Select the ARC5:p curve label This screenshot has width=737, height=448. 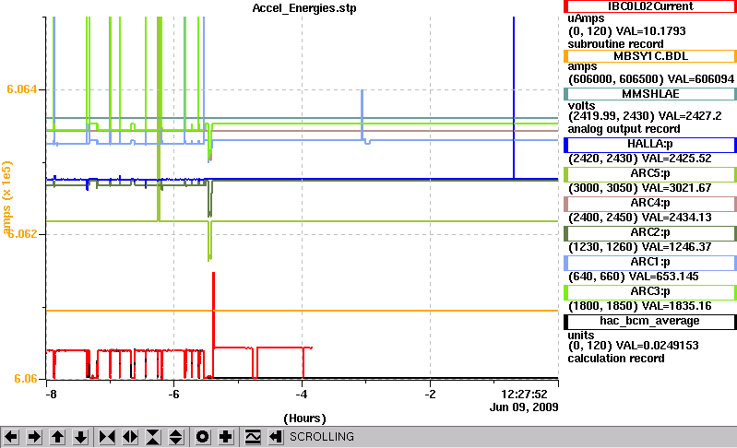click(x=650, y=174)
